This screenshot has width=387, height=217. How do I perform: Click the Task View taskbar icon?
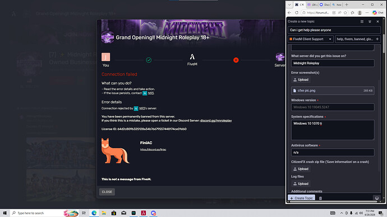point(84,213)
